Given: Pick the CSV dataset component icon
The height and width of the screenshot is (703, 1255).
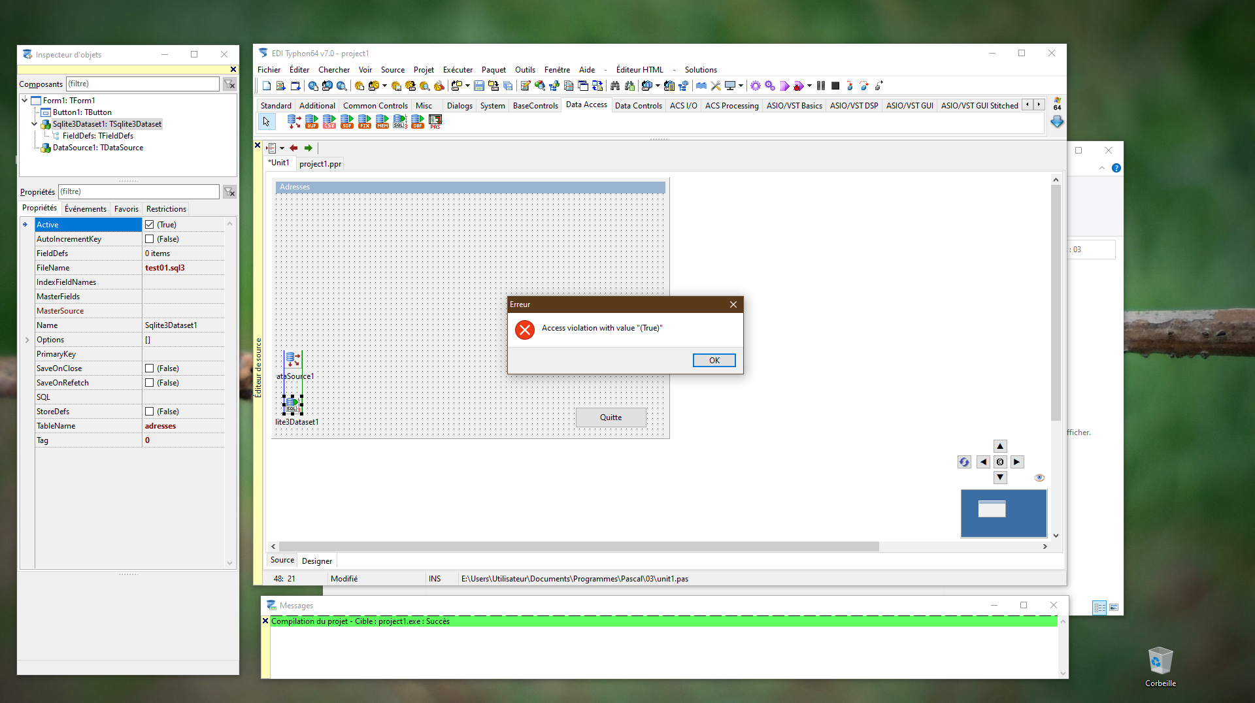Looking at the screenshot, I should click(x=329, y=122).
